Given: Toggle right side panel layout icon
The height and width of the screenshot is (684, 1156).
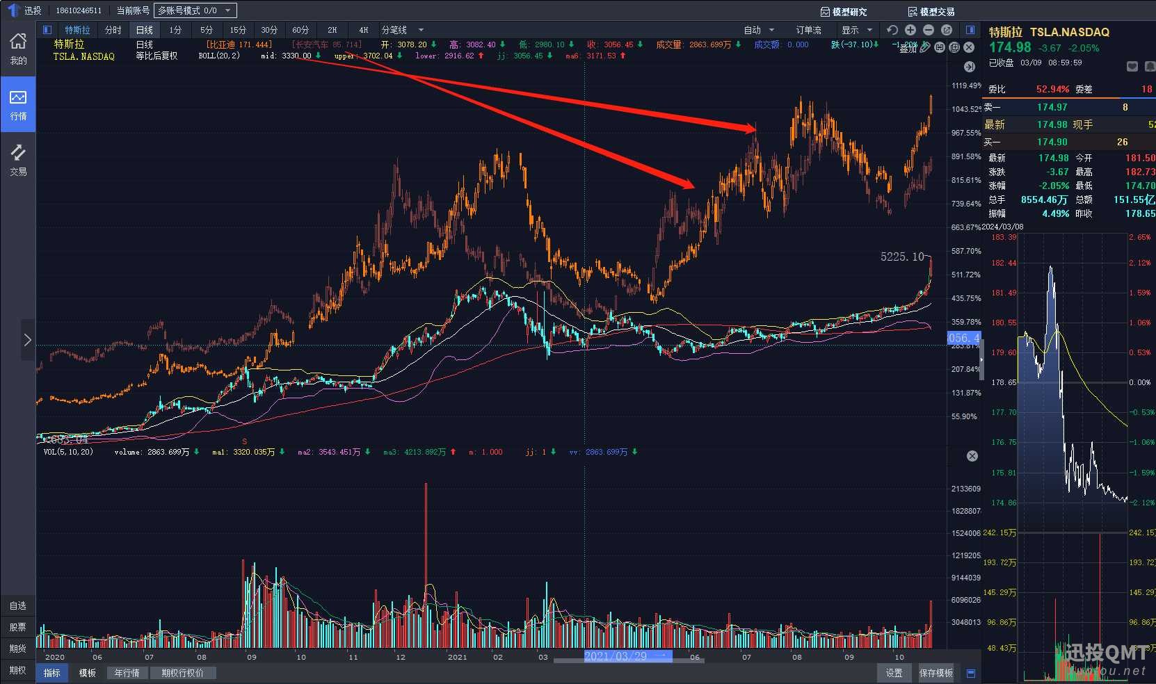Looking at the screenshot, I should (x=970, y=30).
